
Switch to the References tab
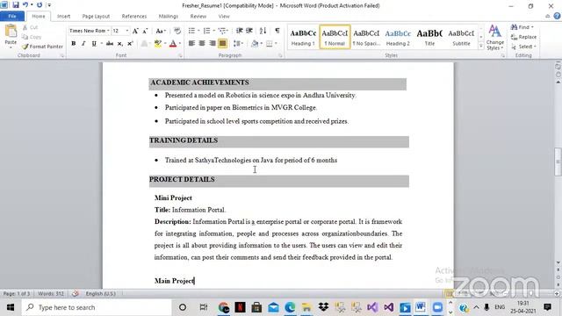(x=134, y=16)
